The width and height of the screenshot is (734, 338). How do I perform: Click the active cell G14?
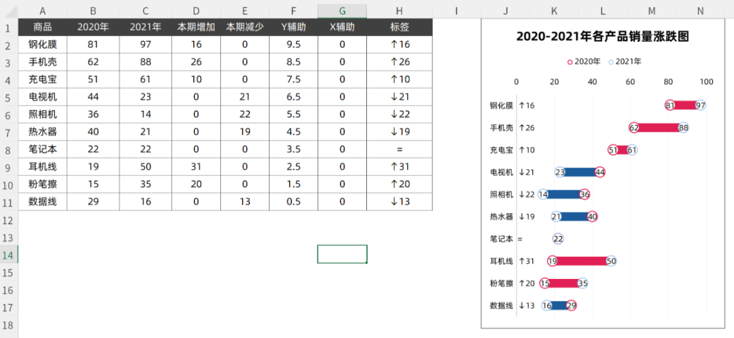342,254
